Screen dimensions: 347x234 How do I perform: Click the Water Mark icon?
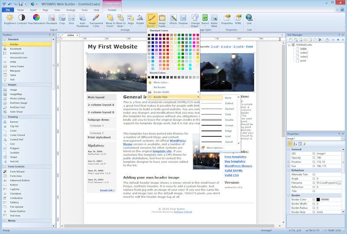(214, 19)
